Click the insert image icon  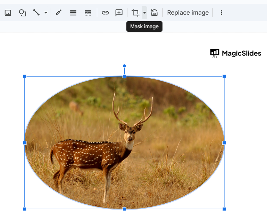(x=8, y=13)
